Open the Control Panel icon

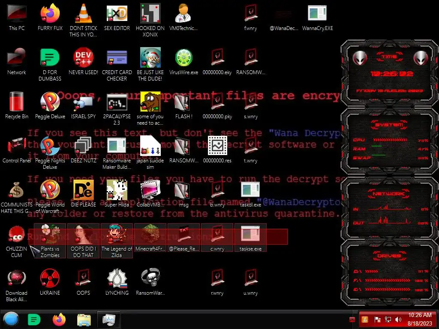tap(17, 150)
